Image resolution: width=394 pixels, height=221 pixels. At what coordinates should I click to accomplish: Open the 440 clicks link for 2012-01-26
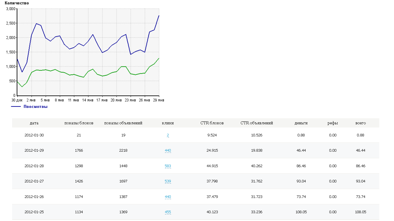[168, 197]
